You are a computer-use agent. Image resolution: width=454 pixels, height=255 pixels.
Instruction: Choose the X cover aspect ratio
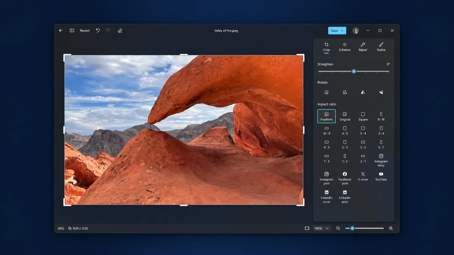(x=363, y=177)
